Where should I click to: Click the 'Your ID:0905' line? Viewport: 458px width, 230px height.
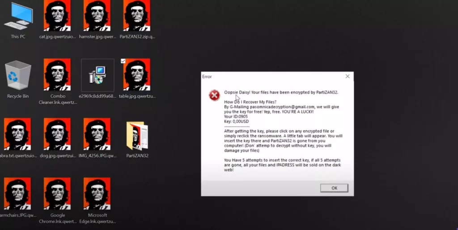tap(236, 116)
